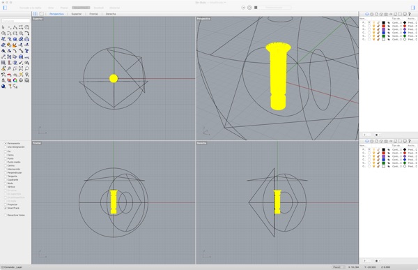Open print width dropdown of the white layer, lower panel

(x=412, y=166)
